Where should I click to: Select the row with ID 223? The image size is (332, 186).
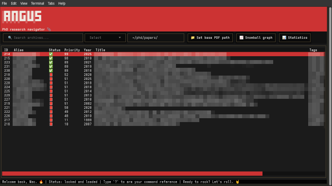(163, 62)
